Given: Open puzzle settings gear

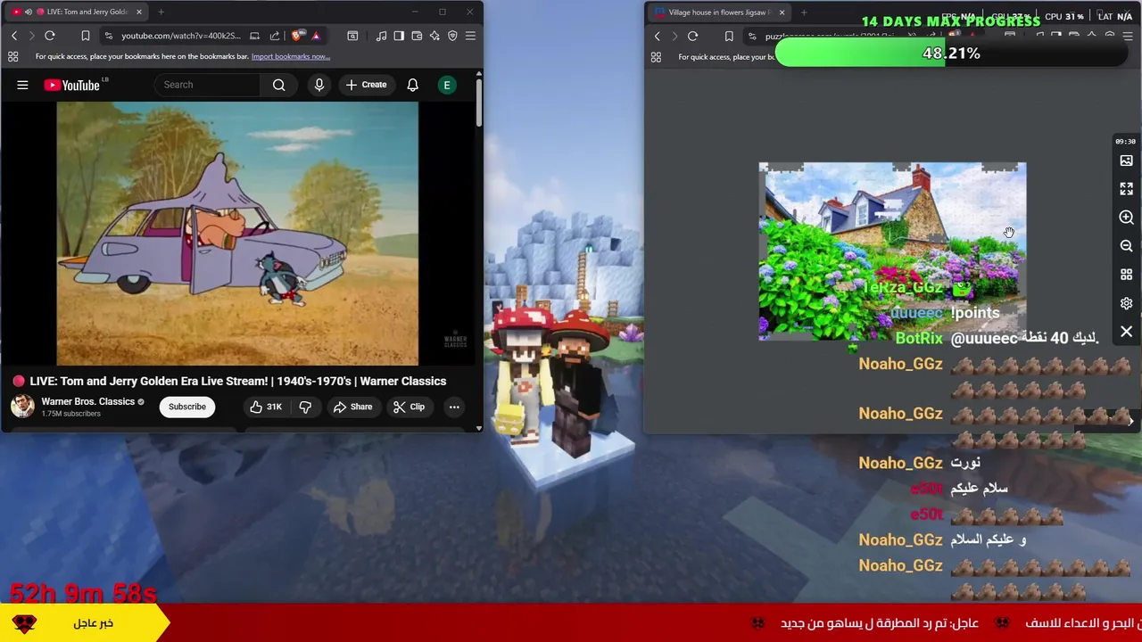Looking at the screenshot, I should 1126,303.
